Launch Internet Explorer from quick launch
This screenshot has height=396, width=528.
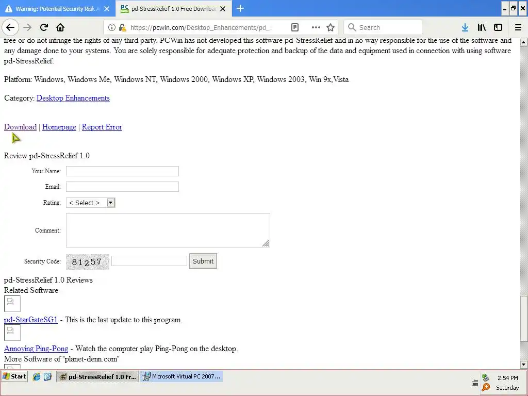[x=37, y=377]
